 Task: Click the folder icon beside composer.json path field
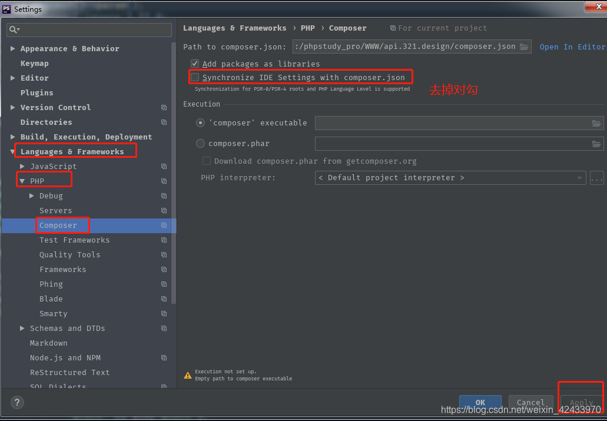(x=524, y=46)
